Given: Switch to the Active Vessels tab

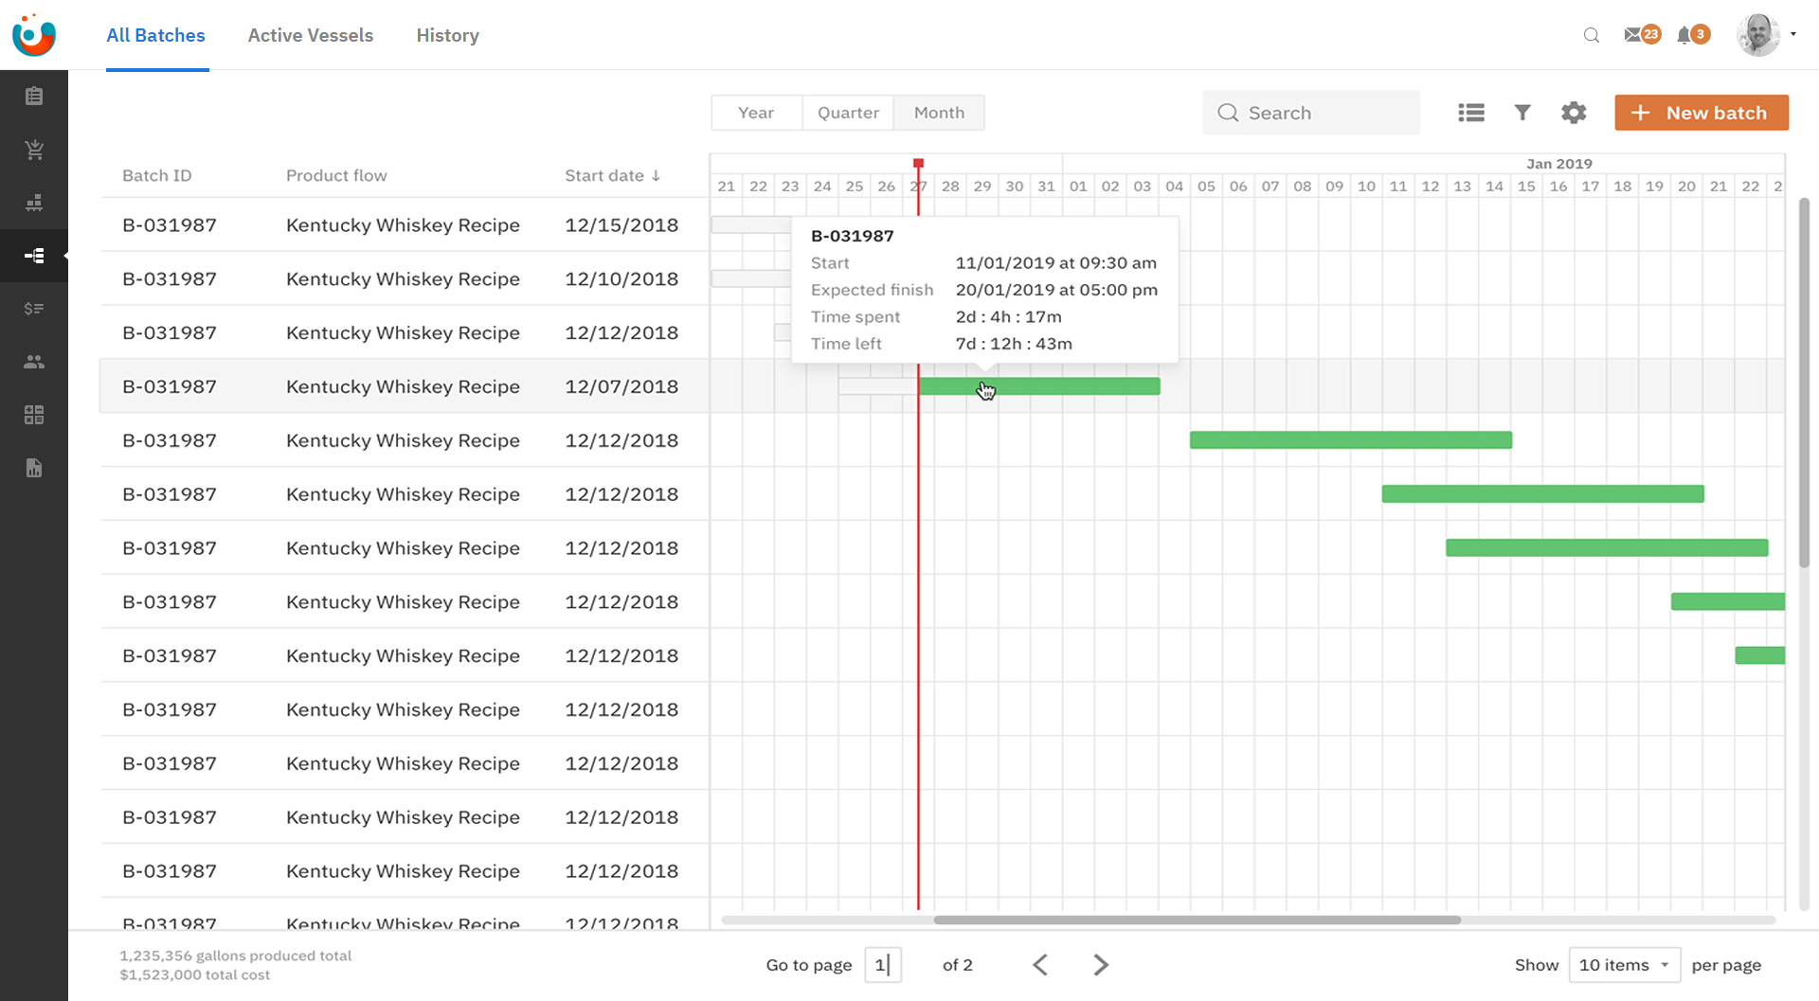Looking at the screenshot, I should click(x=310, y=35).
